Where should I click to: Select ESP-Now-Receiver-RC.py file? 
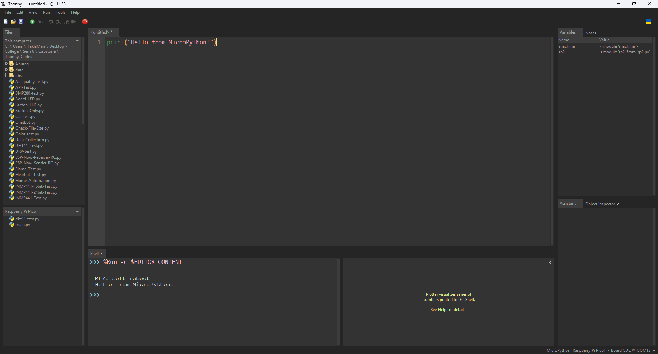click(38, 157)
